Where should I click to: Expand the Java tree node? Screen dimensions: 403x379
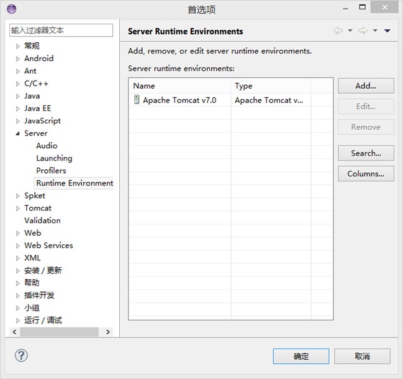click(x=17, y=96)
